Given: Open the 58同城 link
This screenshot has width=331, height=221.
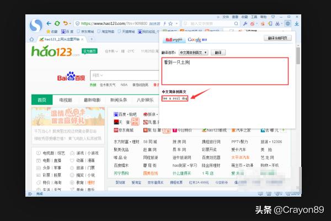Looking at the screenshot, I should click(150, 141).
